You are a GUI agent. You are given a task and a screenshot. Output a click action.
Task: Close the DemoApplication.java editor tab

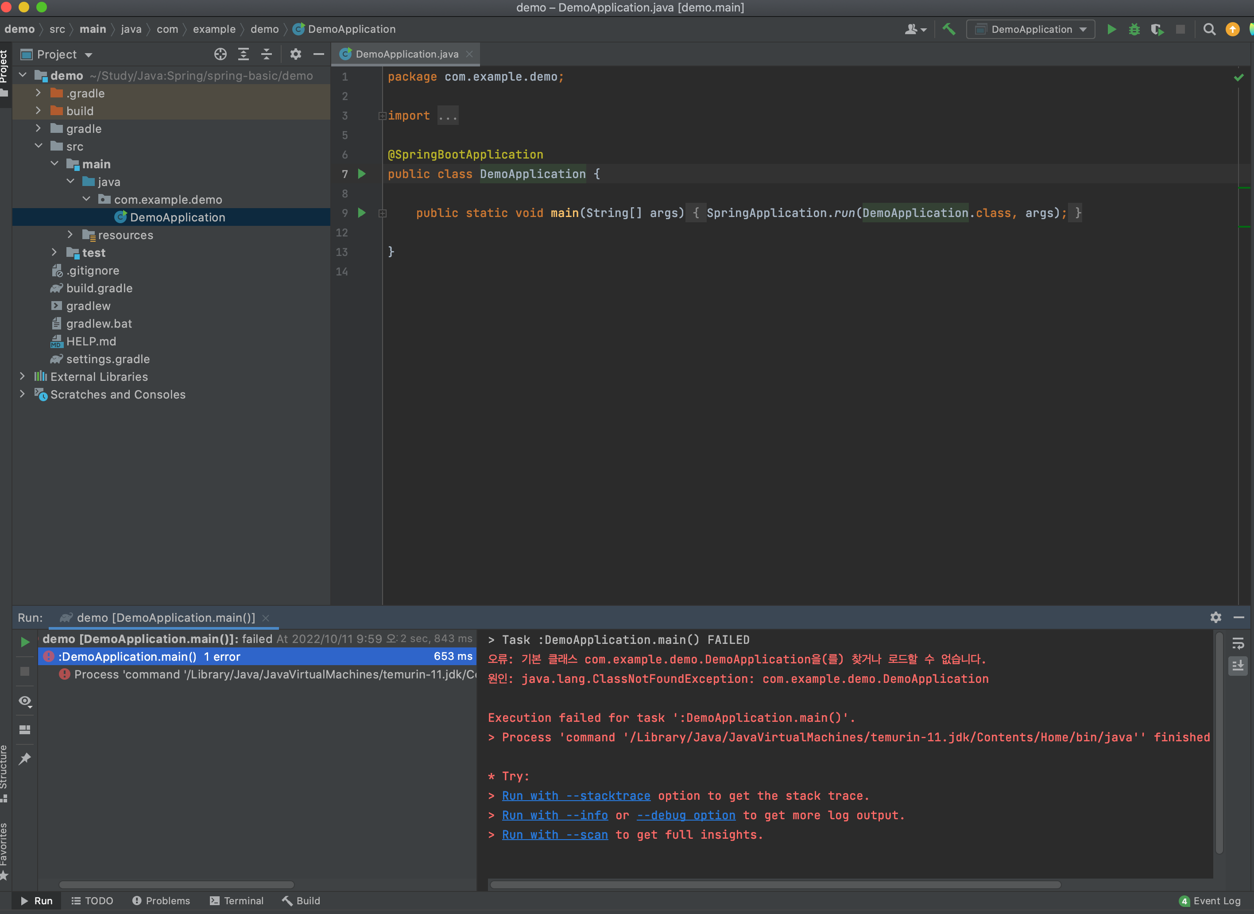coord(469,54)
